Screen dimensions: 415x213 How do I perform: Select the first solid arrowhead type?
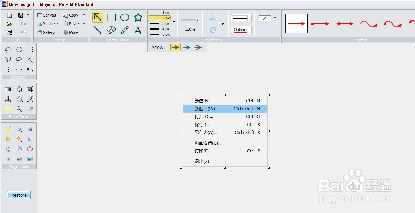click(x=176, y=48)
